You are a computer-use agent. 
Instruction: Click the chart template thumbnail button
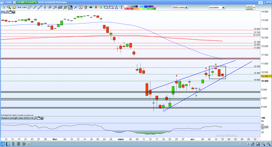(x=249, y=8)
